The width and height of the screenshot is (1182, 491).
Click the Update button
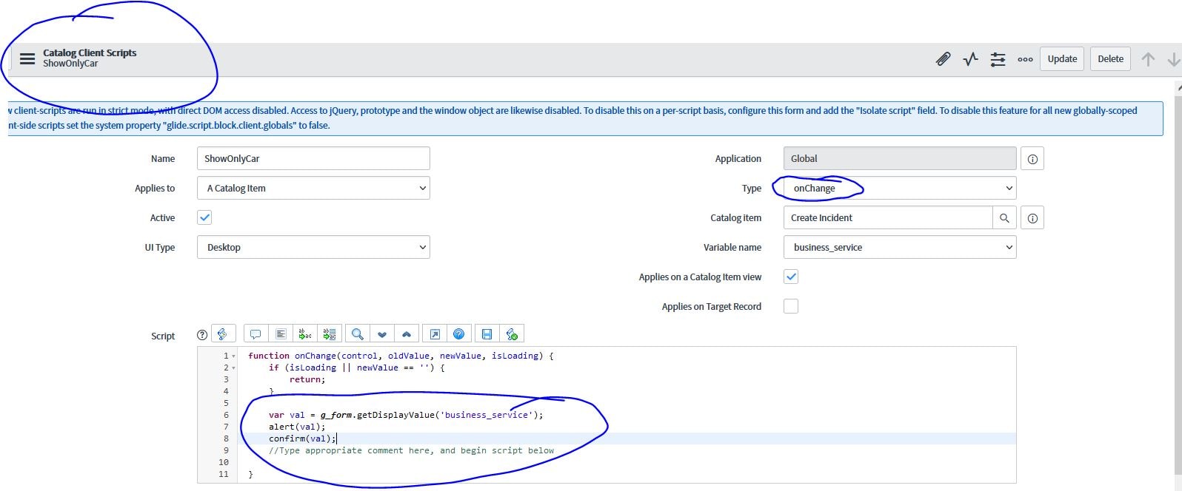1062,59
